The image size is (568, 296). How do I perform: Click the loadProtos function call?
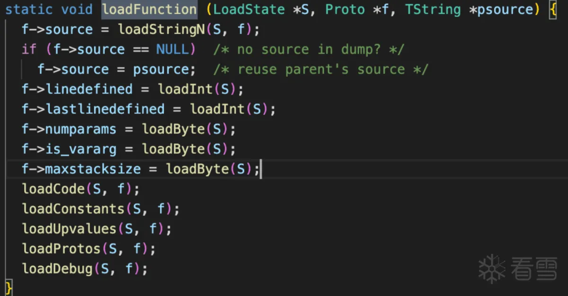[x=62, y=249]
